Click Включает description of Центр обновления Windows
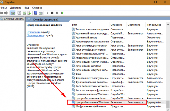This screenshot has height=111, width=170. [118, 102]
